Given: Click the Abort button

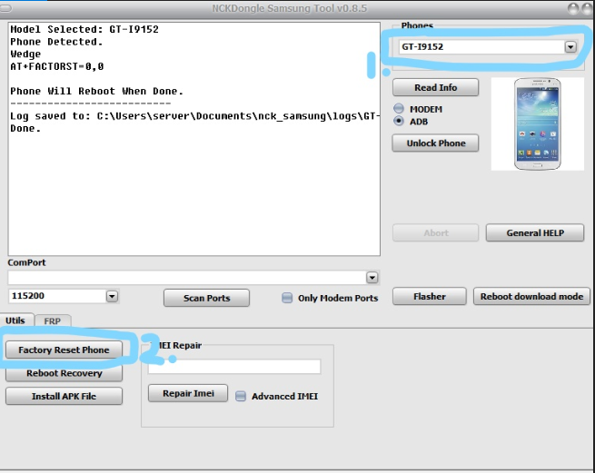Looking at the screenshot, I should click(435, 233).
